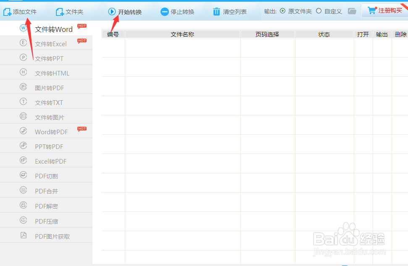Select the PDF解密 tool

tap(46, 205)
